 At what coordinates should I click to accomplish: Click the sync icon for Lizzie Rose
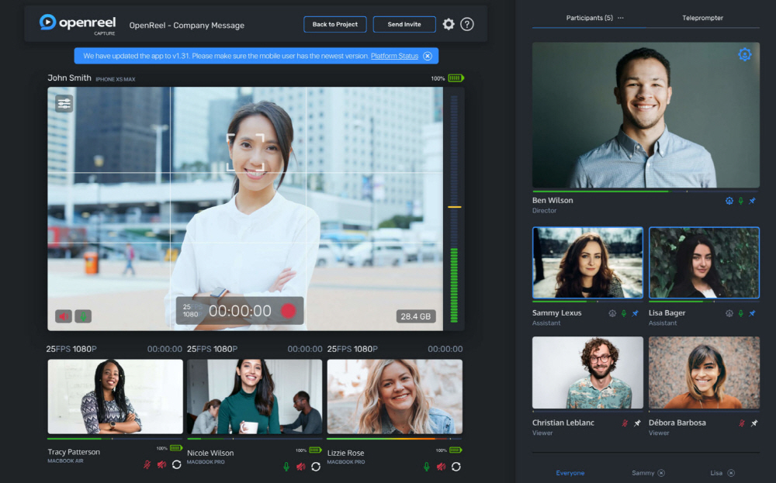click(x=456, y=466)
